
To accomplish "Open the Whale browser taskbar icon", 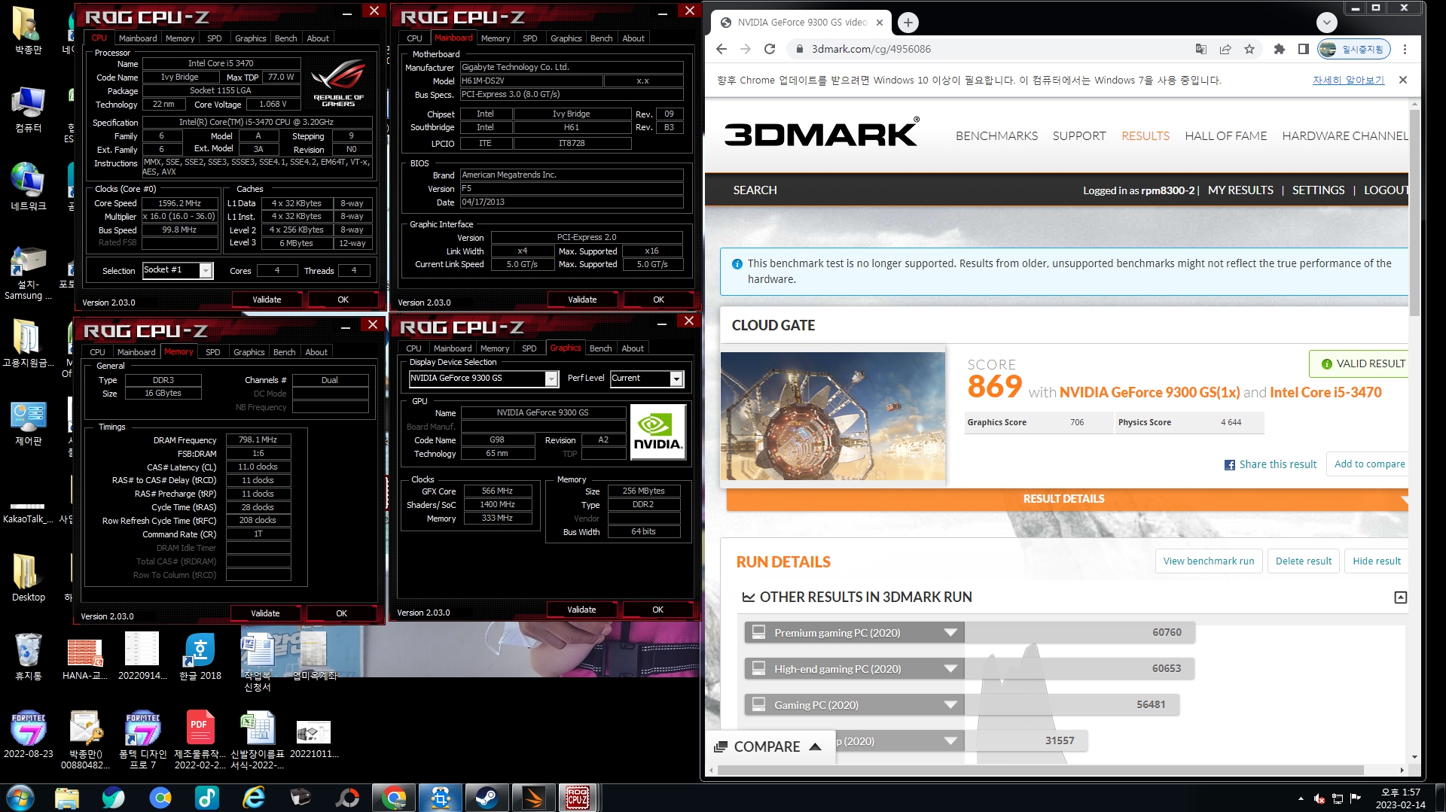I will click(114, 797).
